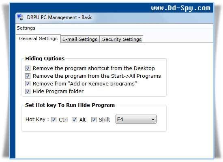
Task: Click the DRPU PC Management app icon
Action: (x=20, y=17)
